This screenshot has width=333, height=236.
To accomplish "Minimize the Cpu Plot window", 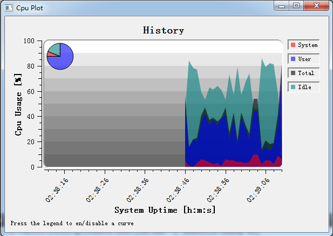I will [x=282, y=6].
